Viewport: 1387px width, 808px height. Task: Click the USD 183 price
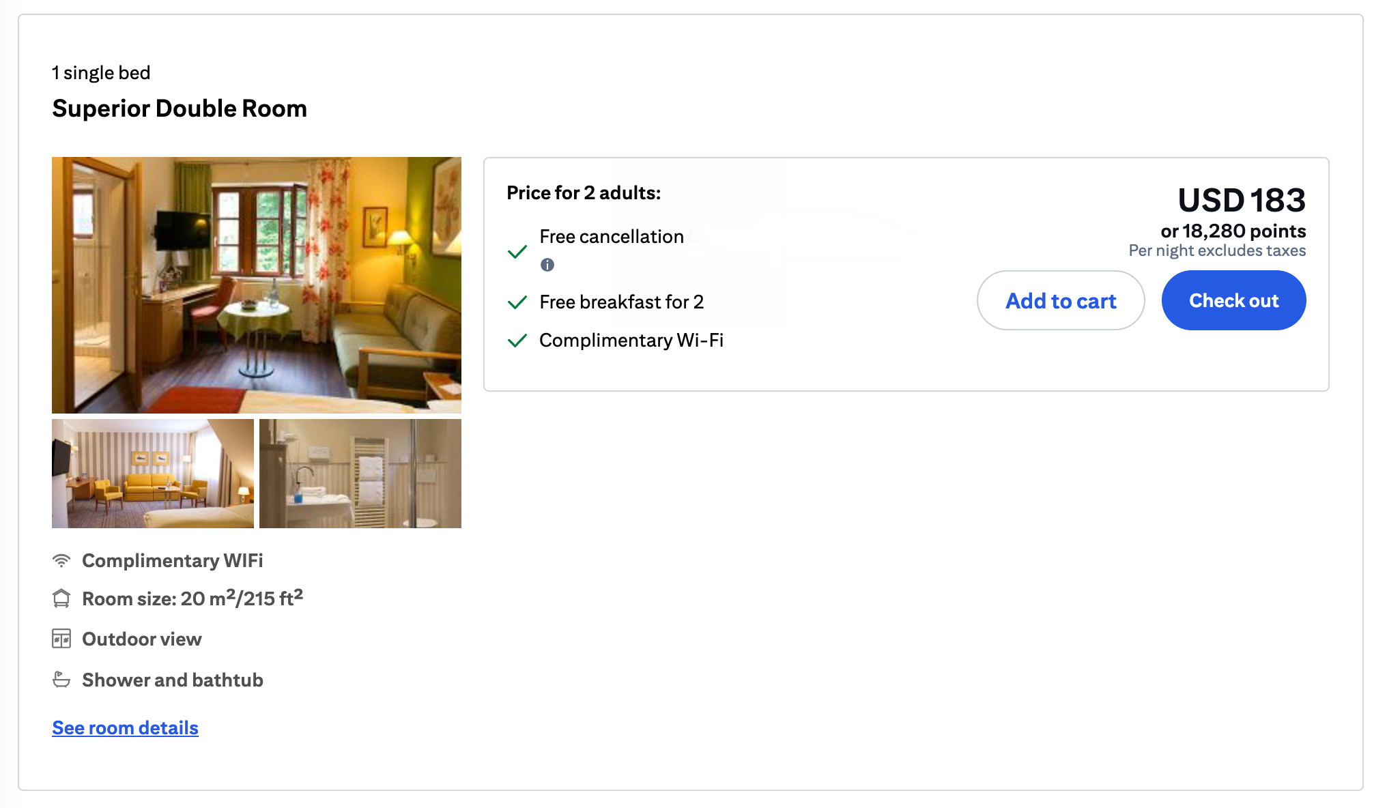point(1241,200)
